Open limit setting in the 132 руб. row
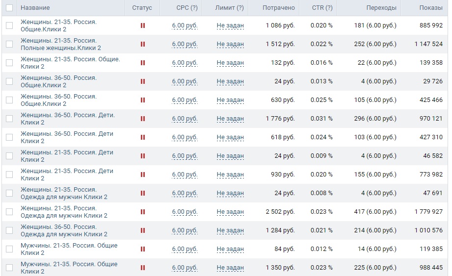Image resolution: width=452 pixels, height=276 pixels. coord(230,63)
